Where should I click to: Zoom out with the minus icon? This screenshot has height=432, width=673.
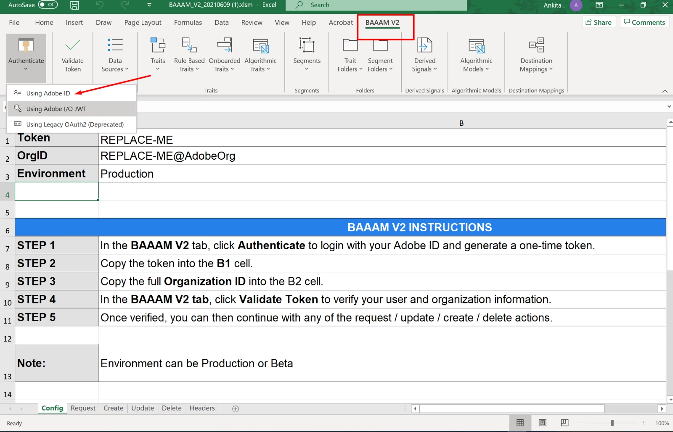tap(581, 423)
